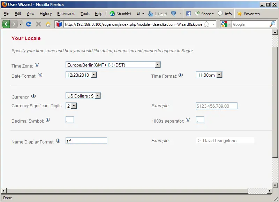The width and height of the screenshot is (279, 202).
Task: Go back with the green Back arrow
Action: point(6,24)
